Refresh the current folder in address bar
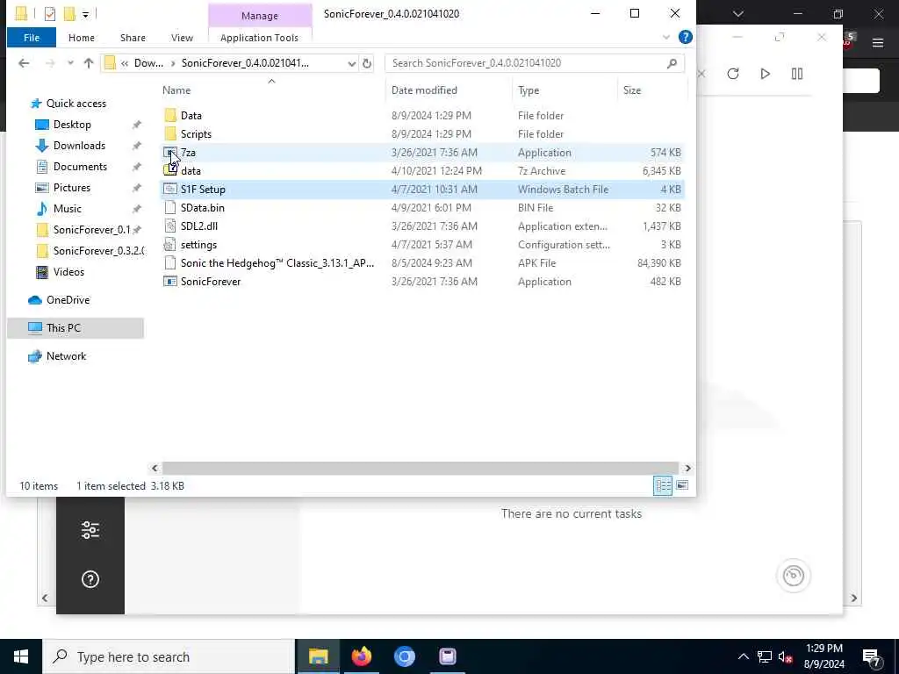This screenshot has width=899, height=674. 367,63
